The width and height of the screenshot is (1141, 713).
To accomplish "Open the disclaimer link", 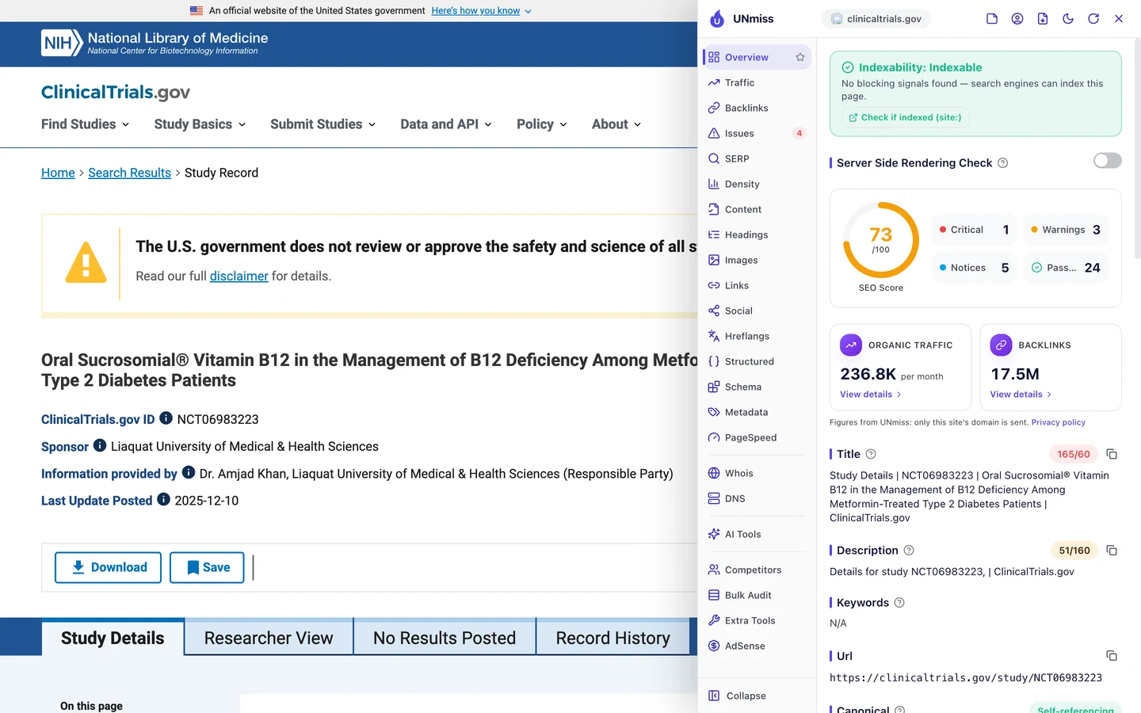I will (x=239, y=276).
